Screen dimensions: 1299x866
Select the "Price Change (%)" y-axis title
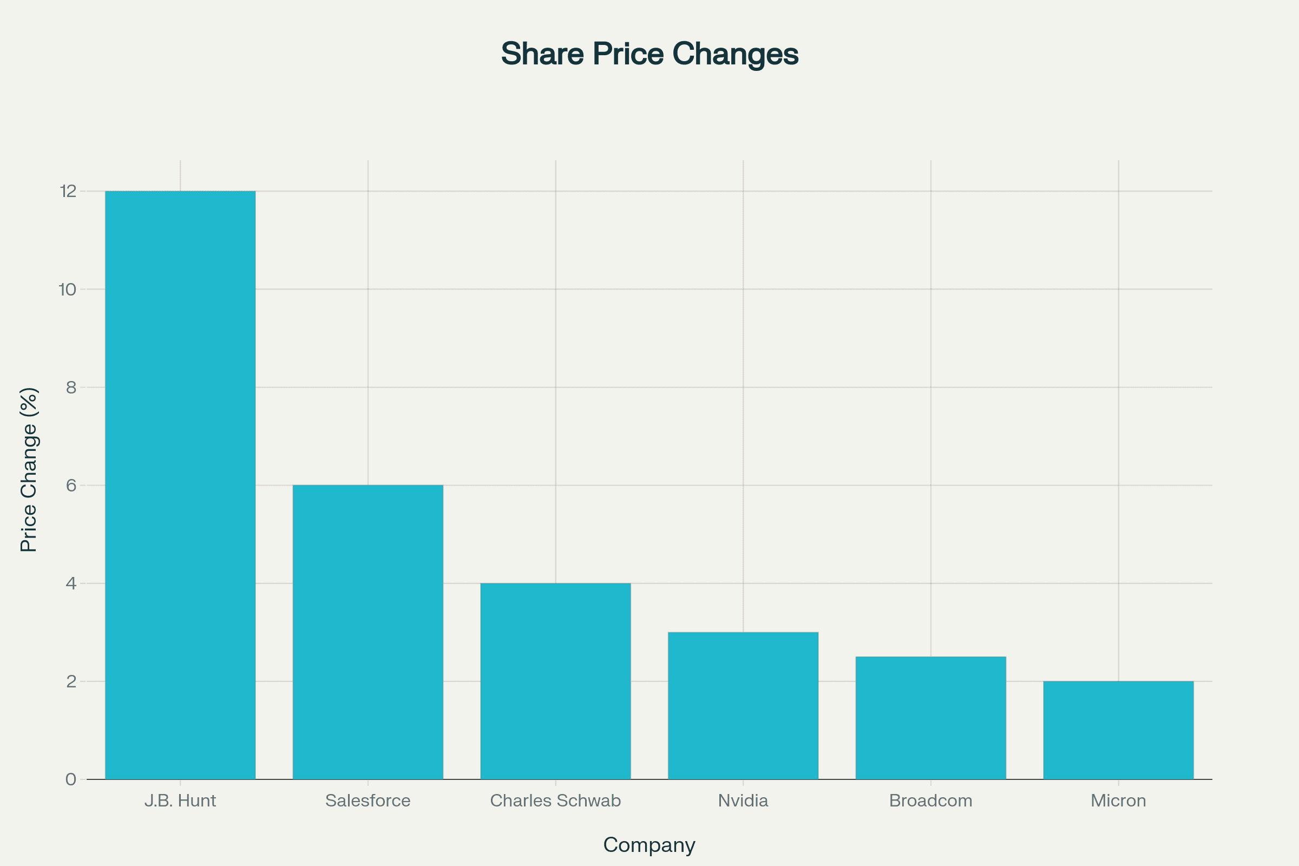click(x=29, y=469)
